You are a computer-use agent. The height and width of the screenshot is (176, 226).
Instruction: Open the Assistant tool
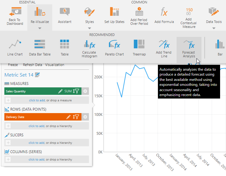(x=65, y=12)
